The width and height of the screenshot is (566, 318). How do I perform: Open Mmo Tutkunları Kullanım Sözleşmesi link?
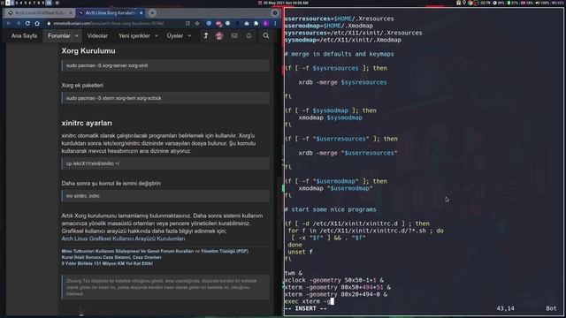pyautogui.click(x=127, y=251)
